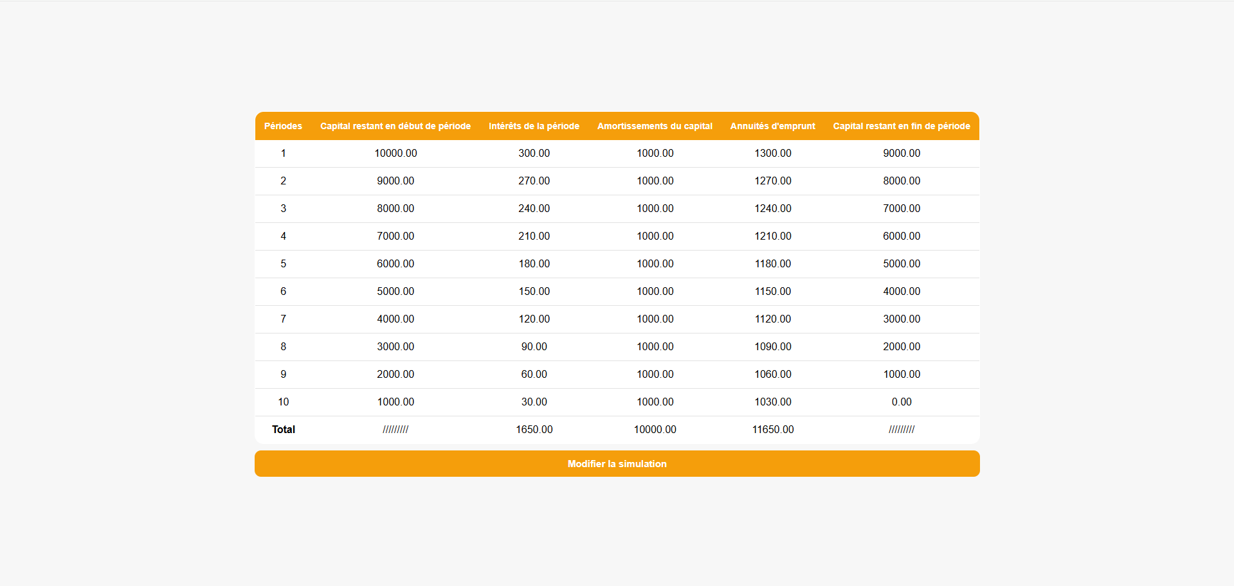Click Capital restant en début de période header
The image size is (1234, 586).
click(395, 126)
